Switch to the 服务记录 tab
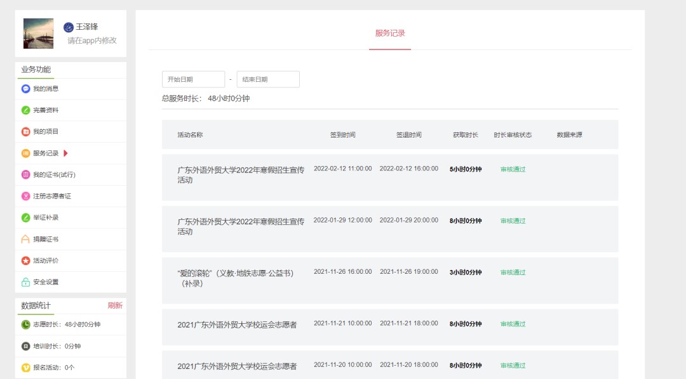 390,34
